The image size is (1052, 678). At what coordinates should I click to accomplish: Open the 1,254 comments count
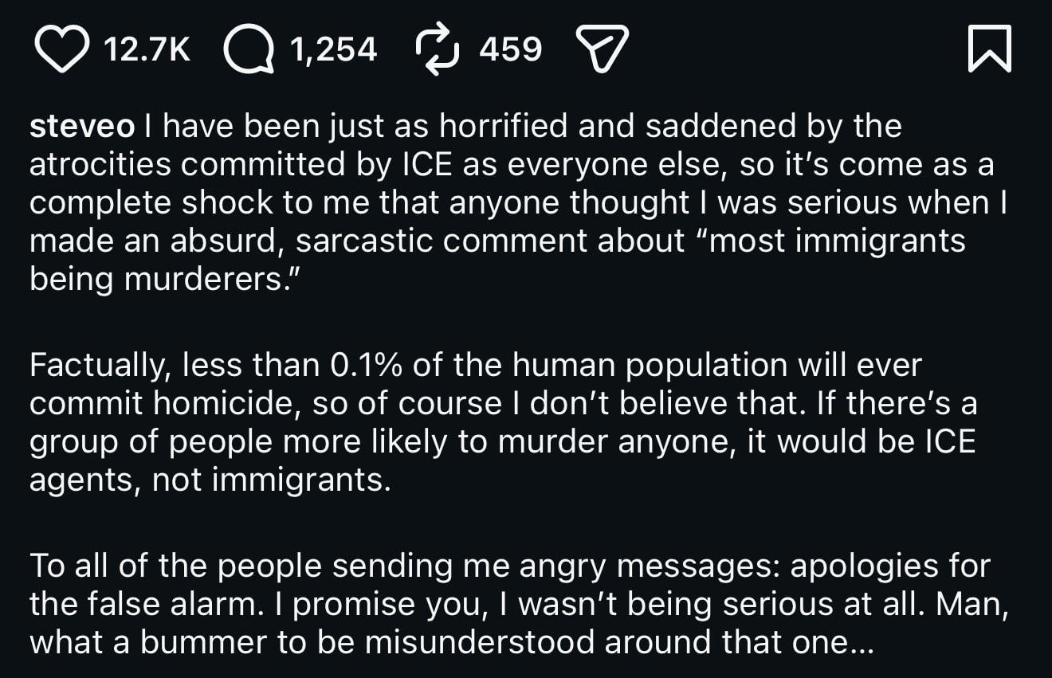pos(333,50)
